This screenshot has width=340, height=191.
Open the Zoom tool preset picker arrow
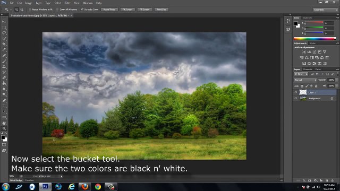(x=11, y=10)
